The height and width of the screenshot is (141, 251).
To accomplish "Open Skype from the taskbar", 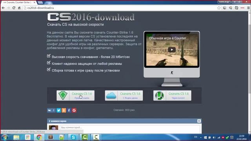I will (73, 137).
